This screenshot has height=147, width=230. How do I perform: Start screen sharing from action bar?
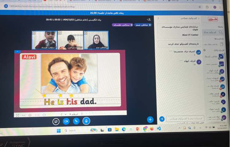click(56, 122)
